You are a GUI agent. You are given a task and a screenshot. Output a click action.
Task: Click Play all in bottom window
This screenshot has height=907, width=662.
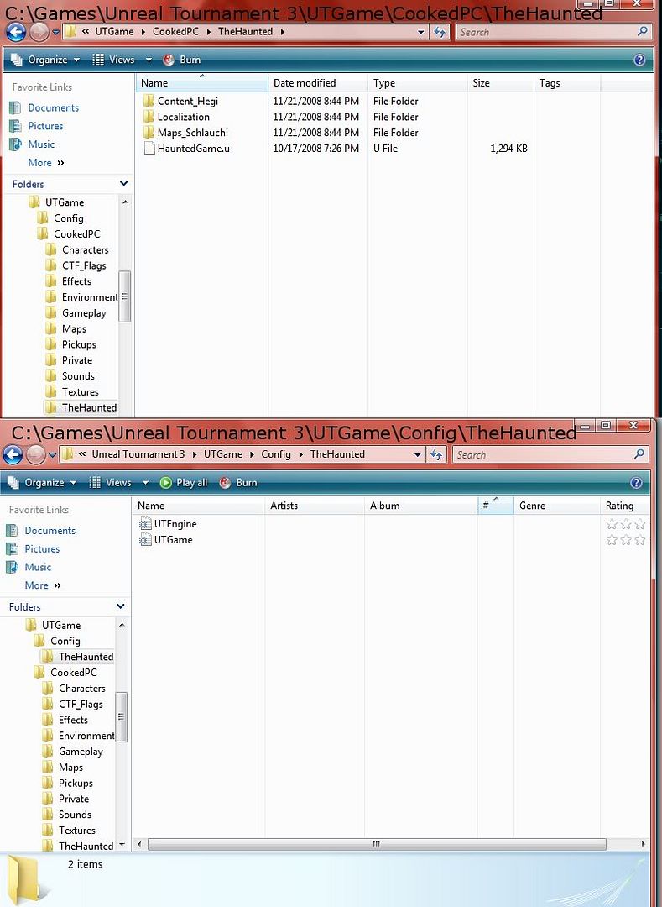click(x=184, y=482)
